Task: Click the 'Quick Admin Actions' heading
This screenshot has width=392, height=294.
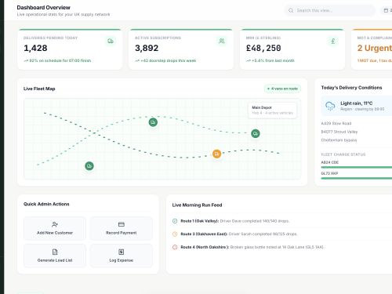Action: [46, 204]
